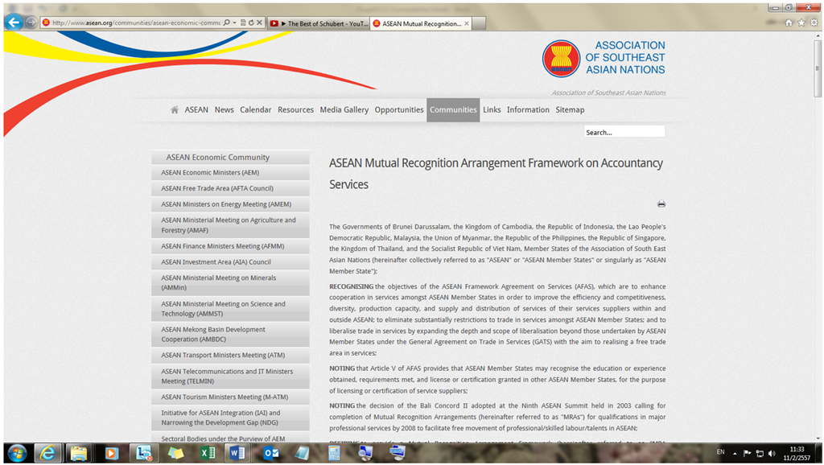Open Outlook from the taskbar
The width and height of the screenshot is (824, 465).
(x=271, y=453)
